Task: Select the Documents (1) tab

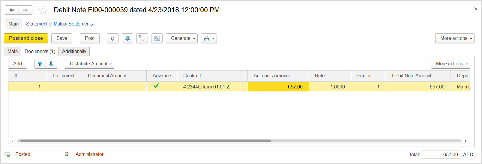Action: (40, 52)
